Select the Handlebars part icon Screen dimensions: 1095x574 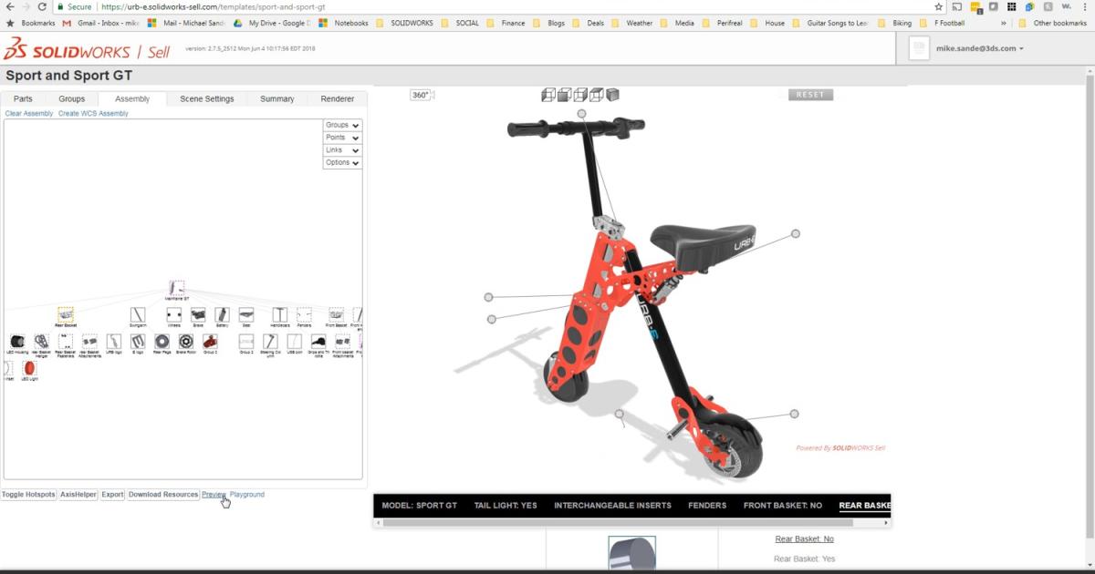coord(278,314)
